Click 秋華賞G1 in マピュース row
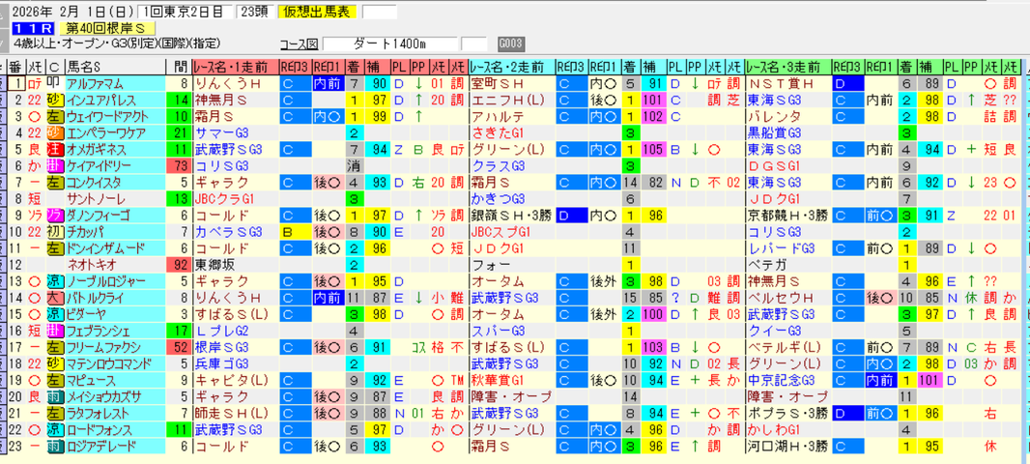1030x464 pixels. (x=498, y=380)
